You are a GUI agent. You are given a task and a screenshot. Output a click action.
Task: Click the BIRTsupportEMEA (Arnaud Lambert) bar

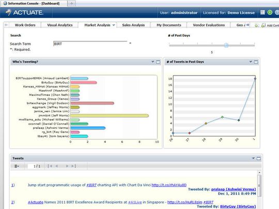point(79,78)
